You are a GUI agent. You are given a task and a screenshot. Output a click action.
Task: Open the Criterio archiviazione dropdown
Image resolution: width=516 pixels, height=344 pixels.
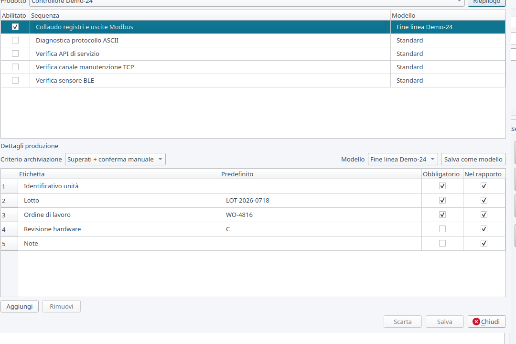pos(115,159)
